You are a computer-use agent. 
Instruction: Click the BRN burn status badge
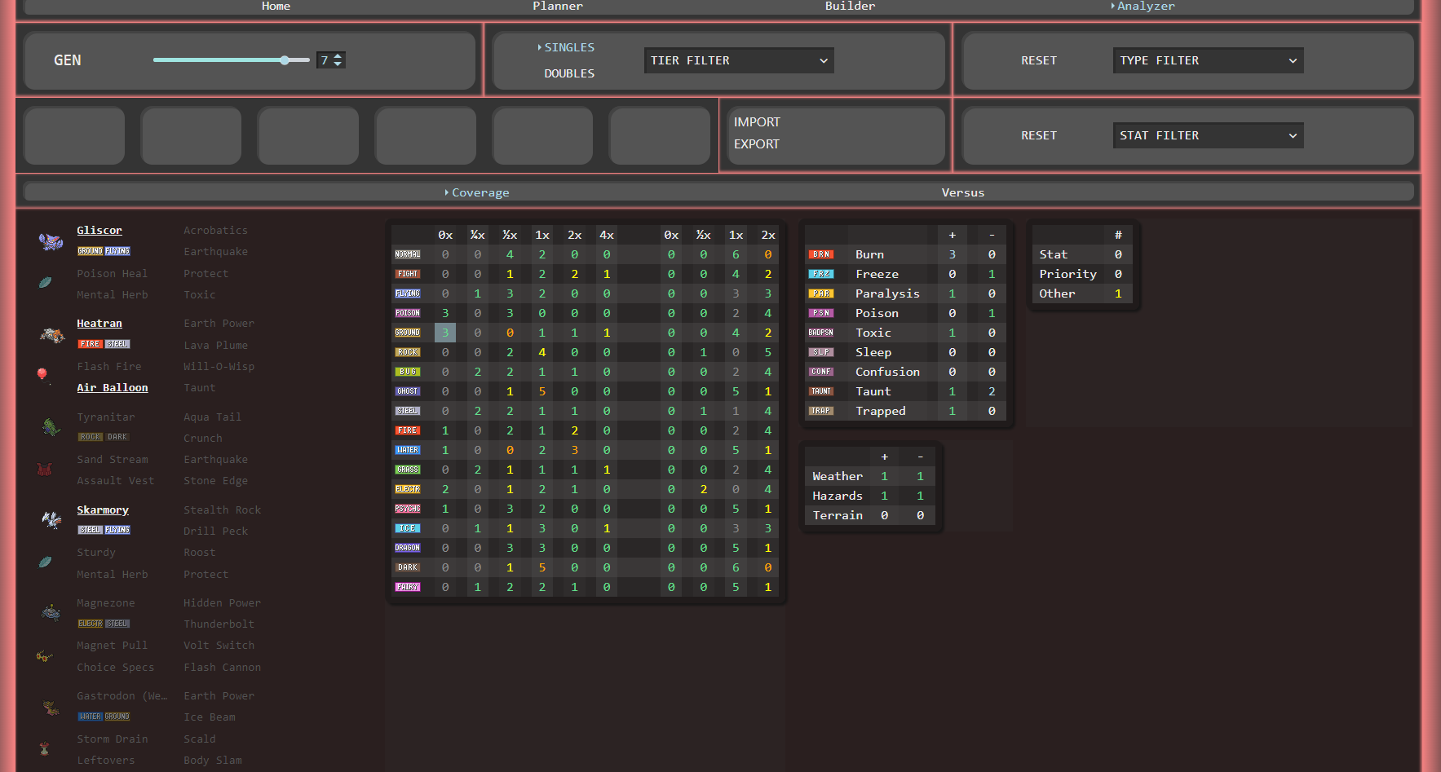[821, 254]
